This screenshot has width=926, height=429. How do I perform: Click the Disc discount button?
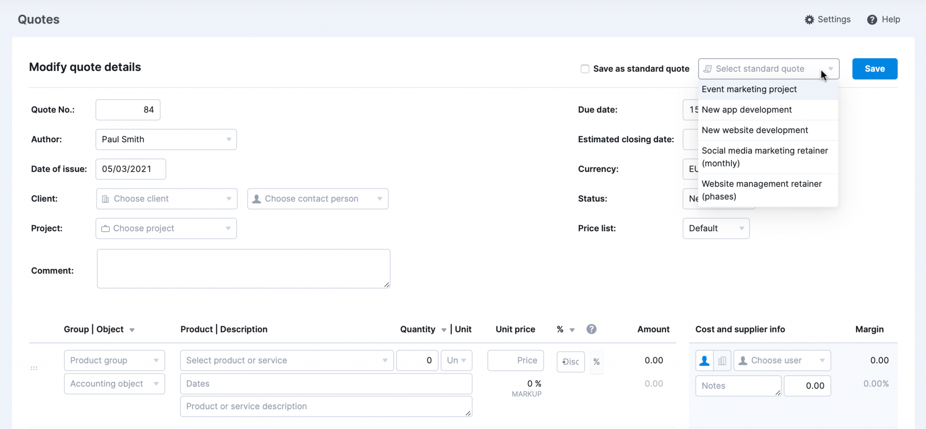point(570,362)
